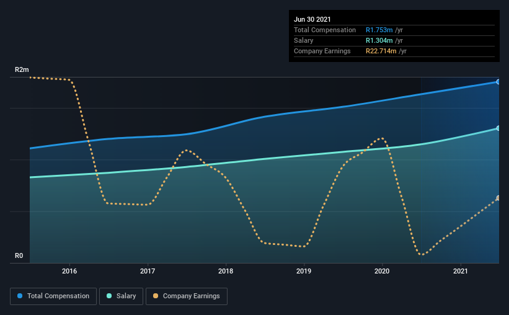
Task: Toggle the Salary legend button
Action: [121, 296]
